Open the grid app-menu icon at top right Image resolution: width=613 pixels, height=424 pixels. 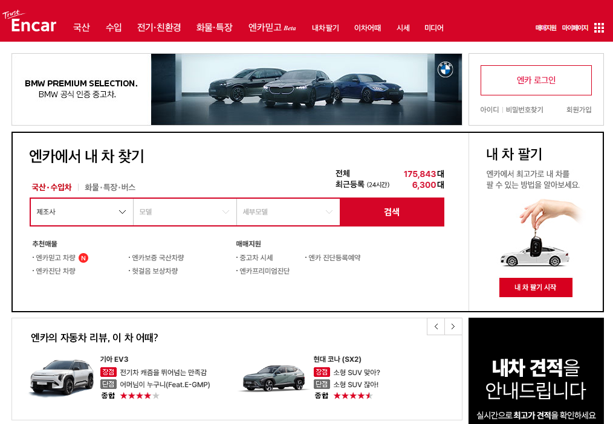[x=599, y=27]
